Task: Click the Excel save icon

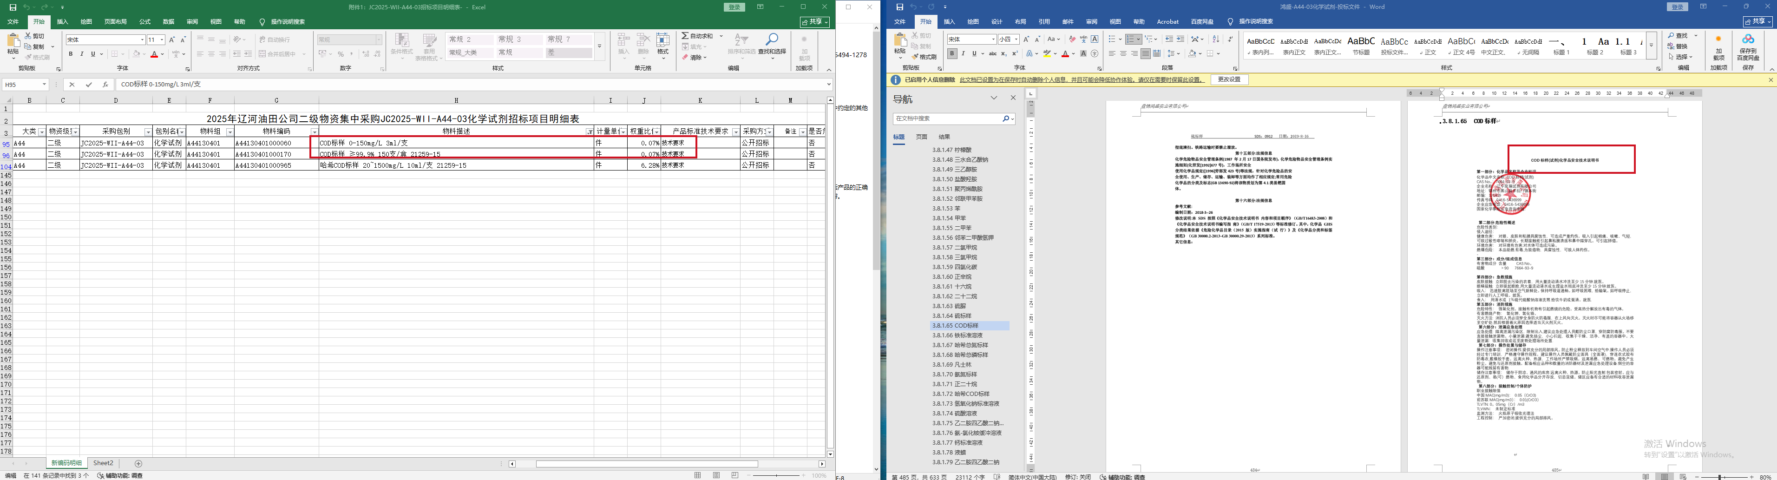Action: pos(13,7)
